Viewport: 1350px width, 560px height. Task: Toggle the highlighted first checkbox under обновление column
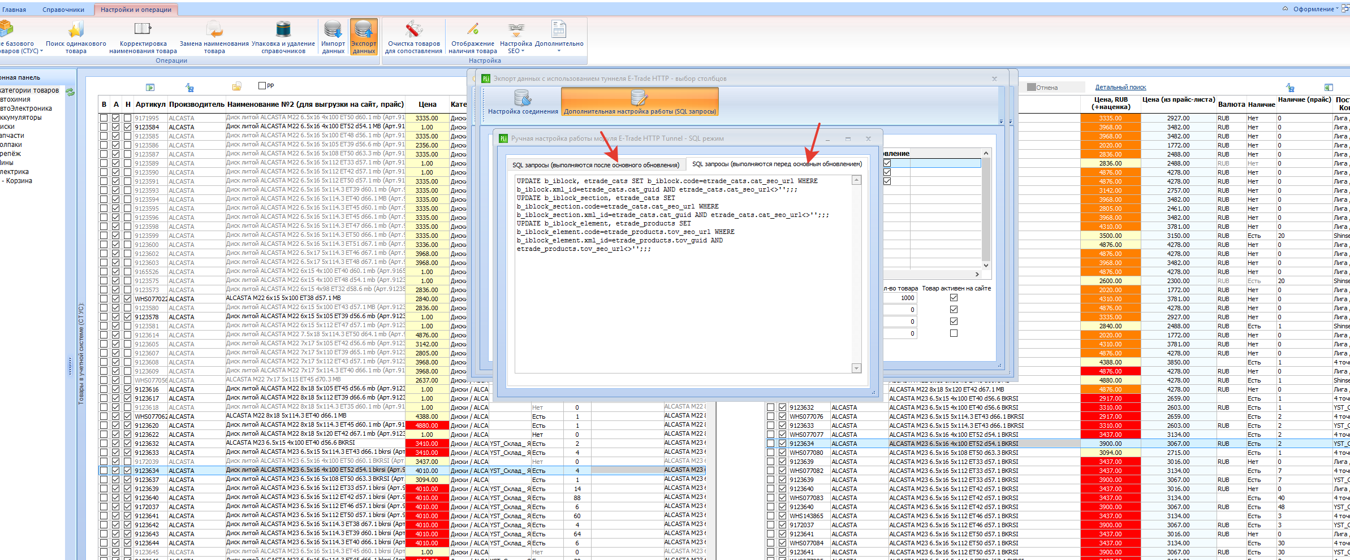click(x=887, y=163)
